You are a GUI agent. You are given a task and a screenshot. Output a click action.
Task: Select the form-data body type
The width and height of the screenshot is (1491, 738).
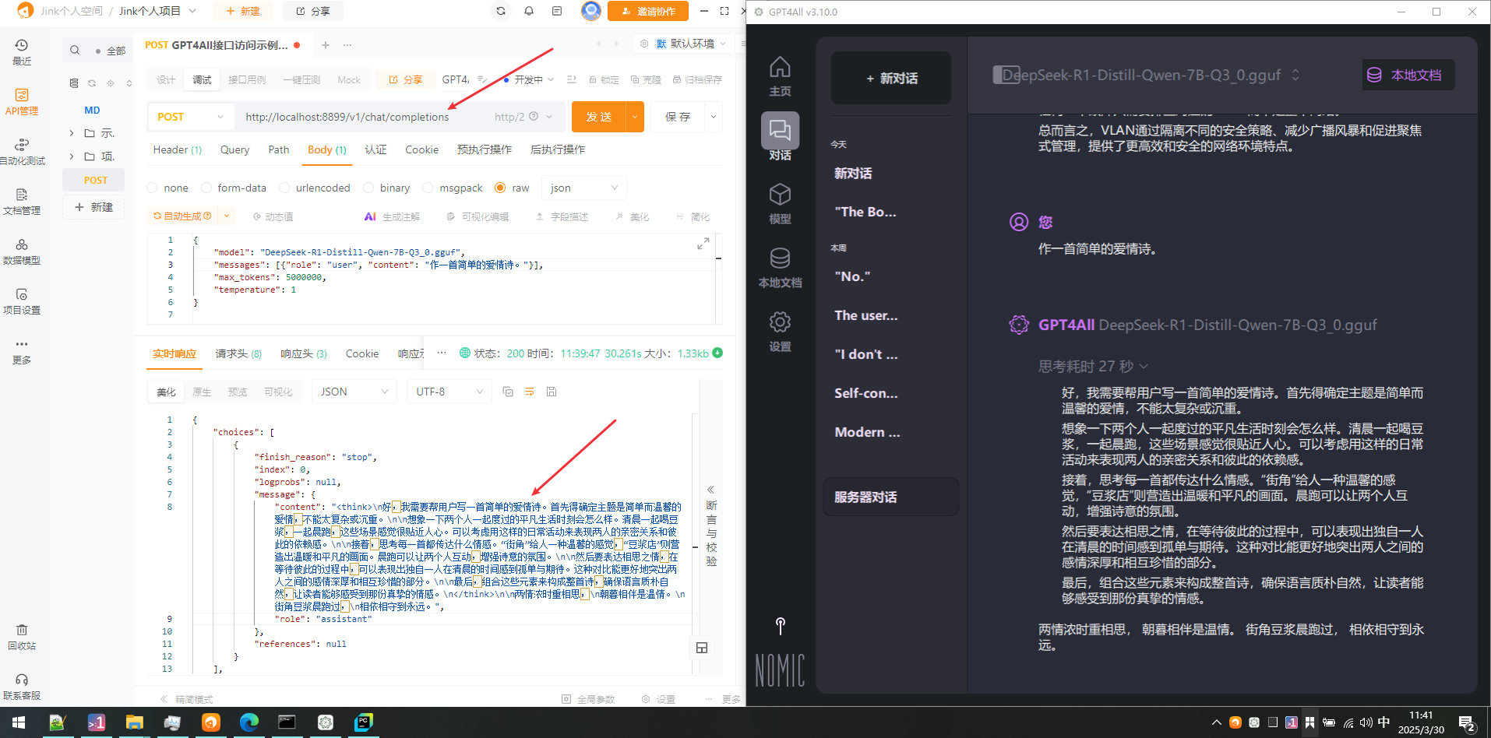point(206,188)
